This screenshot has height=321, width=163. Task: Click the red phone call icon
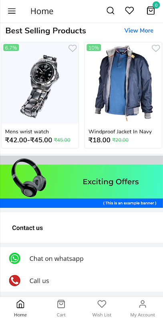pyautogui.click(x=15, y=280)
